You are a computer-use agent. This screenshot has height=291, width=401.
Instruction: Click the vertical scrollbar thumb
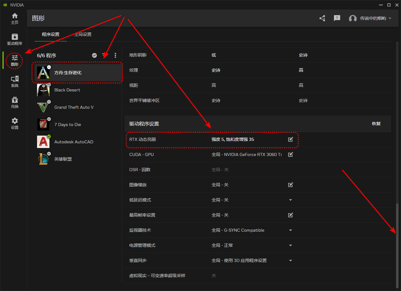coord(397,246)
